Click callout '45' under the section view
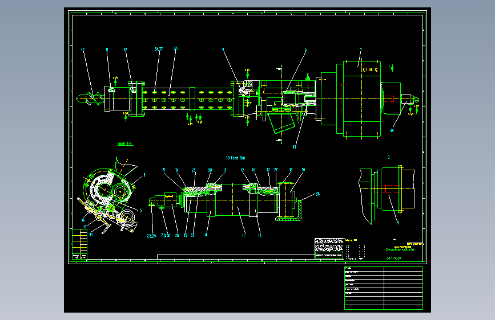495x320 pixels. [91, 235]
